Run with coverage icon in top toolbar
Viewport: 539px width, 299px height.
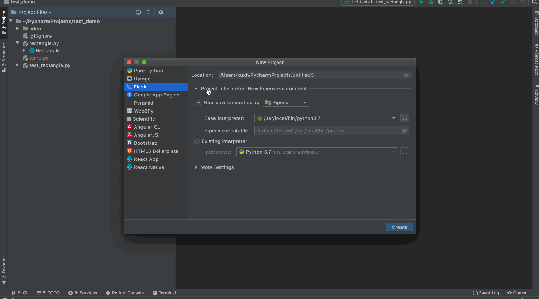coord(441,2)
